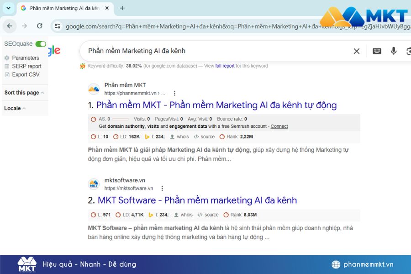Click the address bar URL
This screenshot has width=411, height=274.
click(x=237, y=26)
